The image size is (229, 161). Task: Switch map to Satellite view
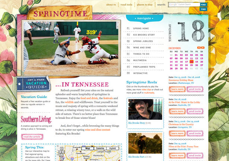tap(100, 148)
